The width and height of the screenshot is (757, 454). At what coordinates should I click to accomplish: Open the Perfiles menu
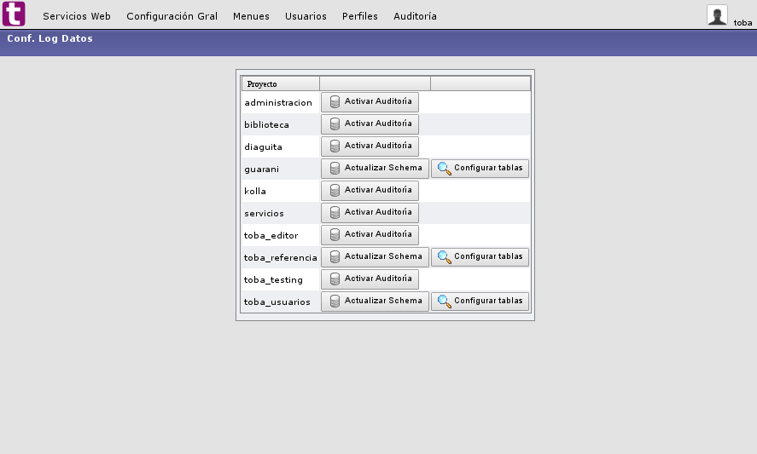tap(360, 16)
